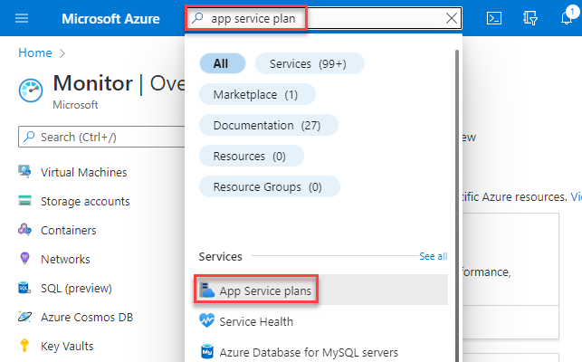The height and width of the screenshot is (362, 582).
Task: Click the Key Vaults key icon
Action: (x=25, y=346)
